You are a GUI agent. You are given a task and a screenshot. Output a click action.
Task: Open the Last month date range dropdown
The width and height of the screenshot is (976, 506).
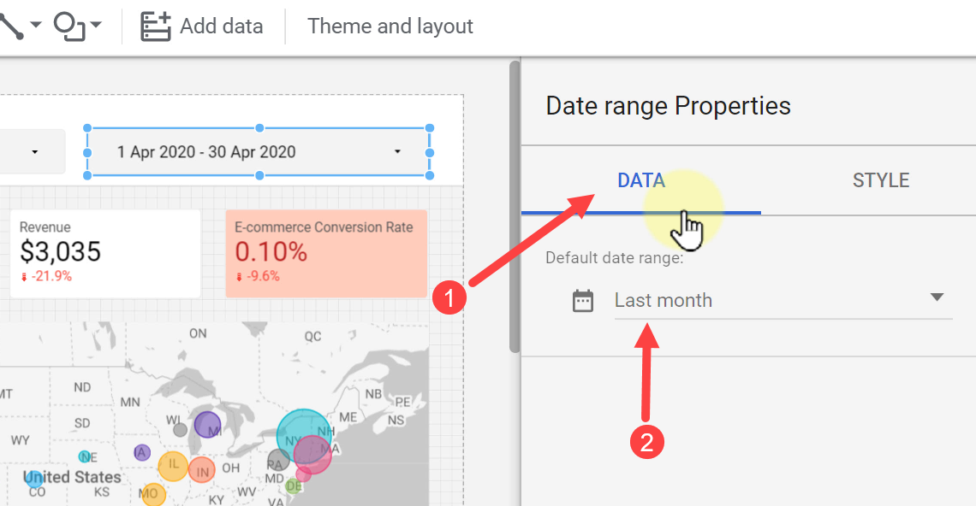pyautogui.click(x=783, y=300)
